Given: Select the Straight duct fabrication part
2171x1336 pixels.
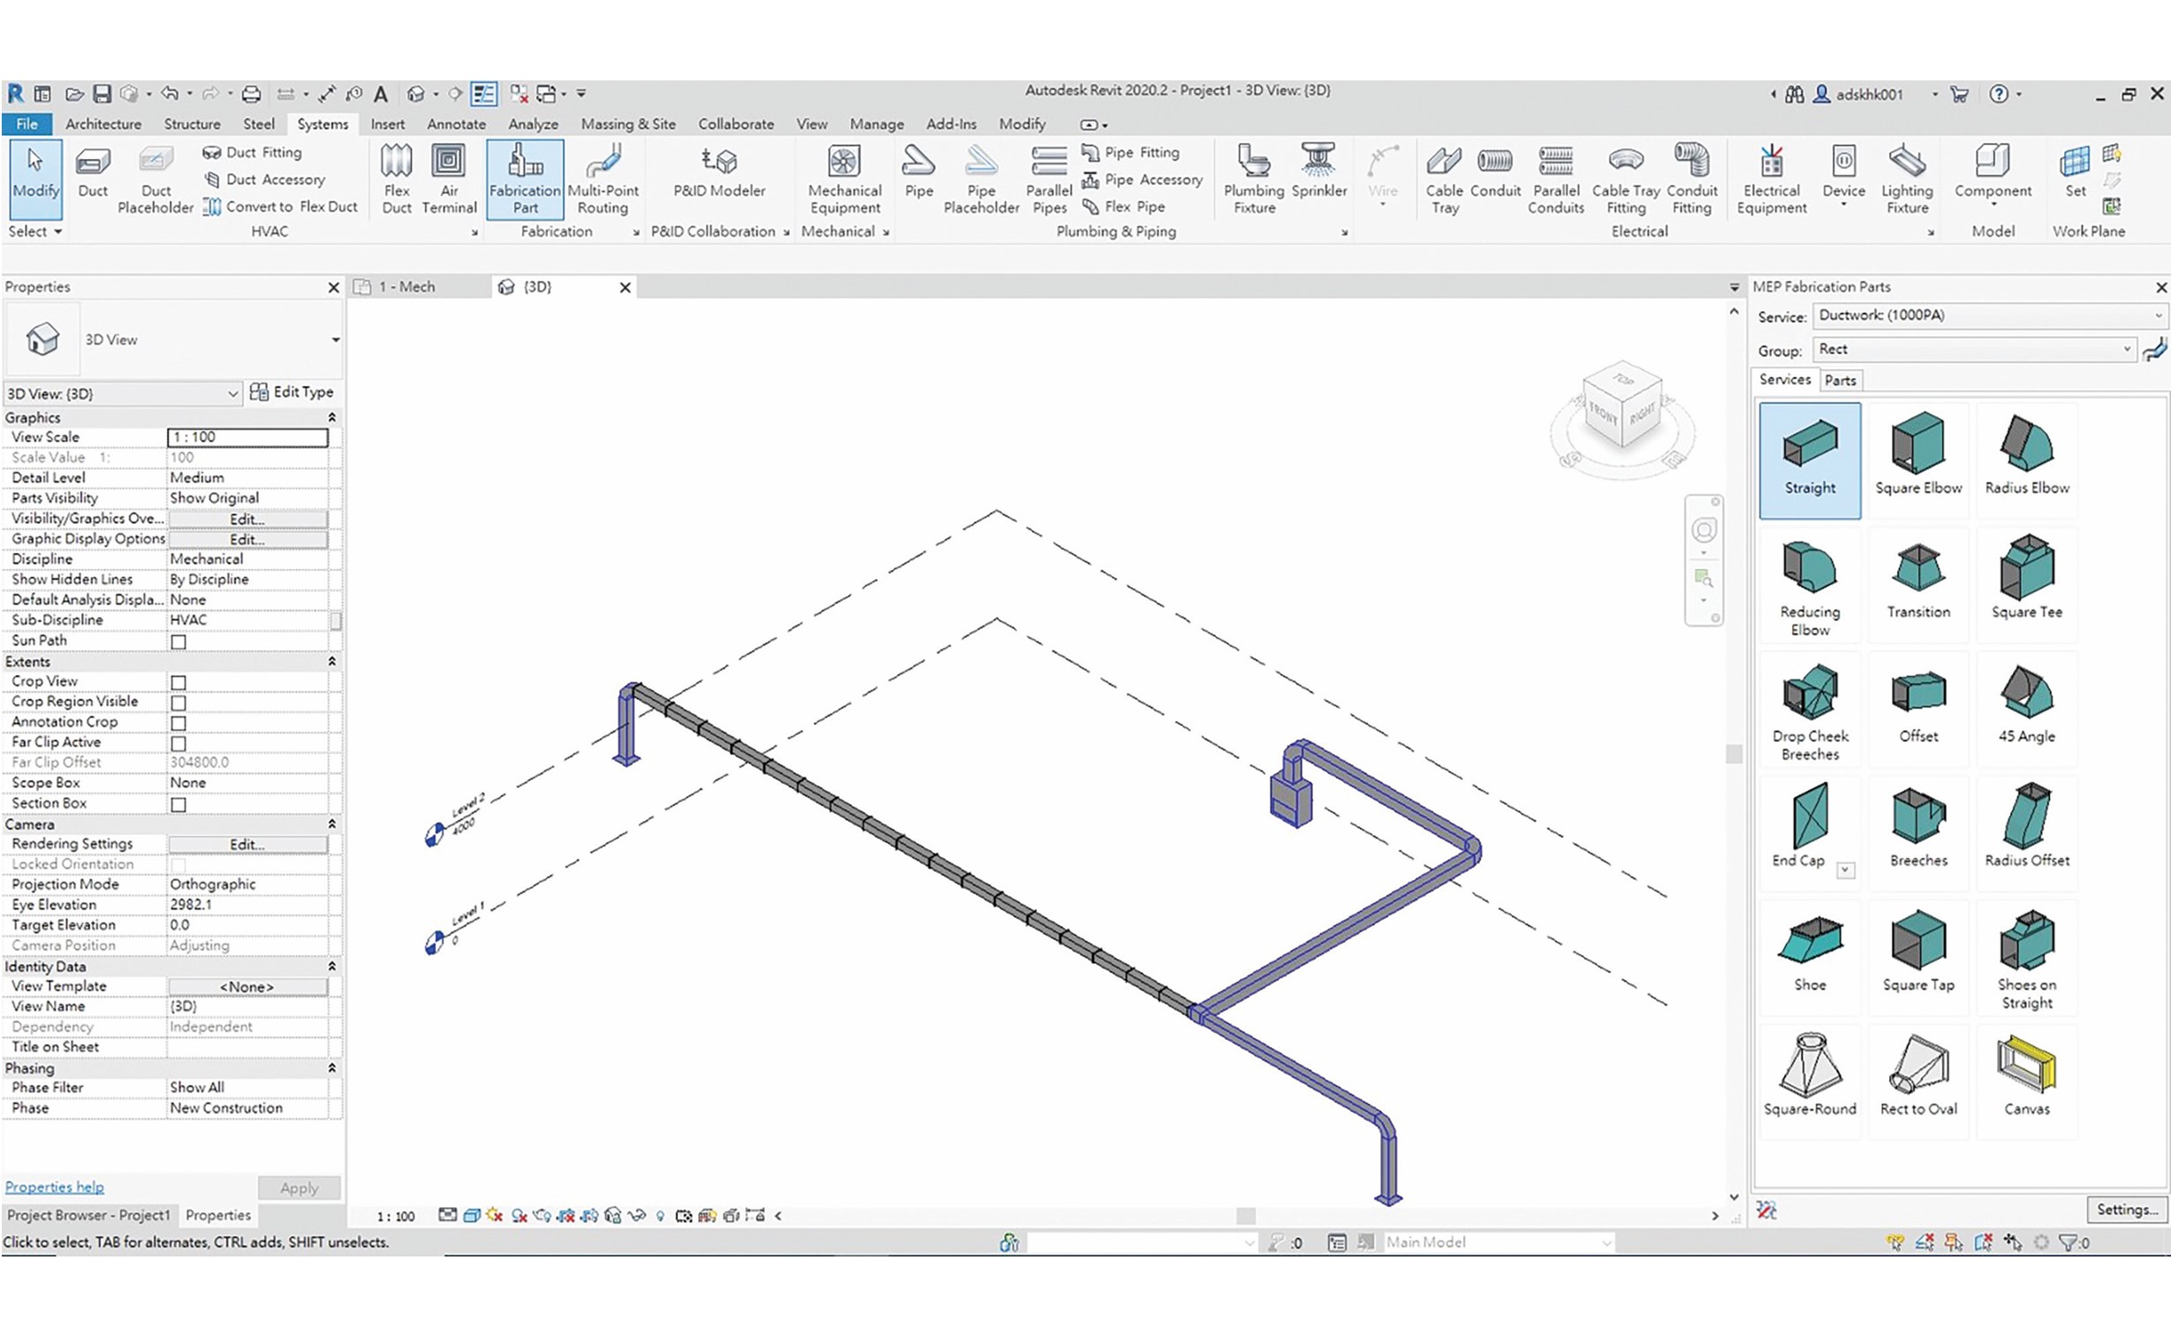Looking at the screenshot, I should pos(1808,450).
